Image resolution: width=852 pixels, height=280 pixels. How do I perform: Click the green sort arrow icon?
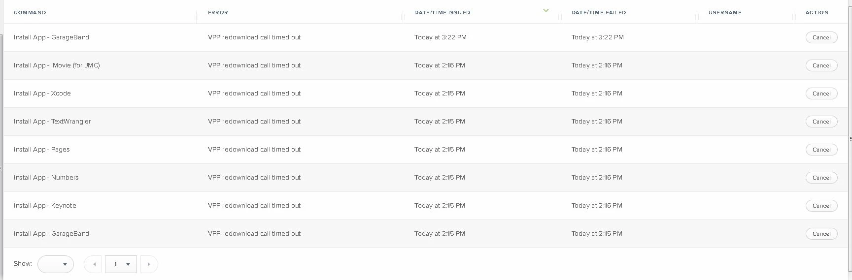pos(545,10)
